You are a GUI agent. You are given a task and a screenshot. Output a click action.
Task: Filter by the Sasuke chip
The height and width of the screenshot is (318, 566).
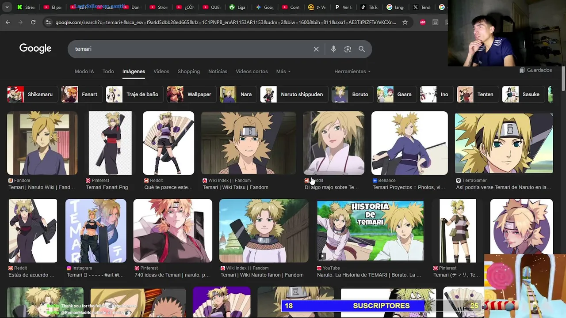(x=523, y=95)
